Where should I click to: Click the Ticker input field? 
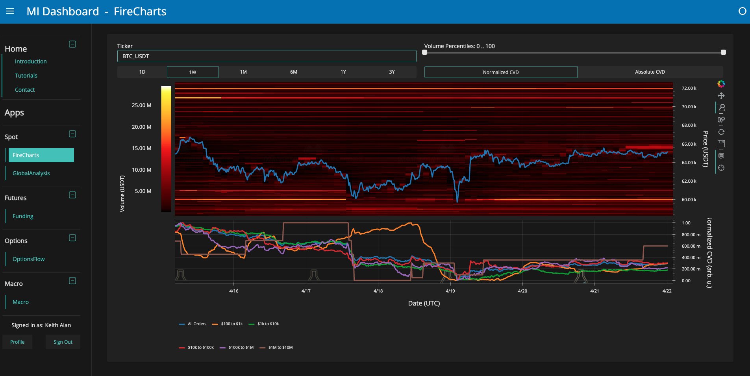[267, 56]
